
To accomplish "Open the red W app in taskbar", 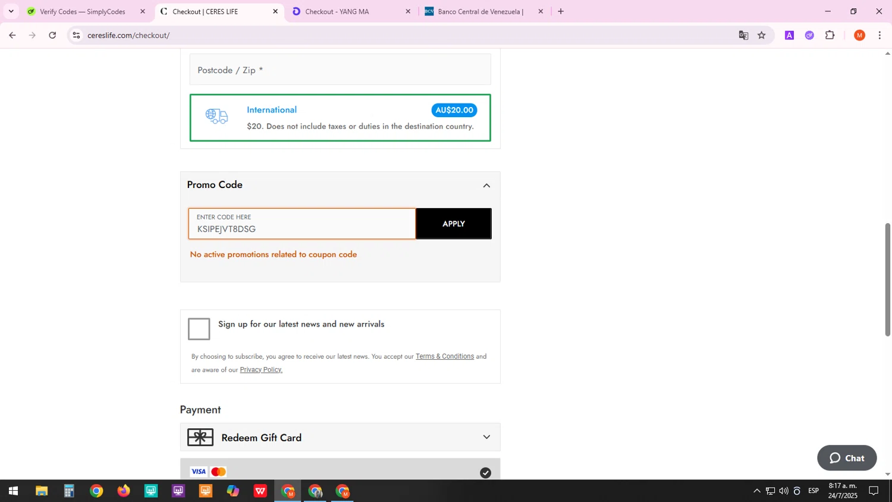I will (x=260, y=491).
